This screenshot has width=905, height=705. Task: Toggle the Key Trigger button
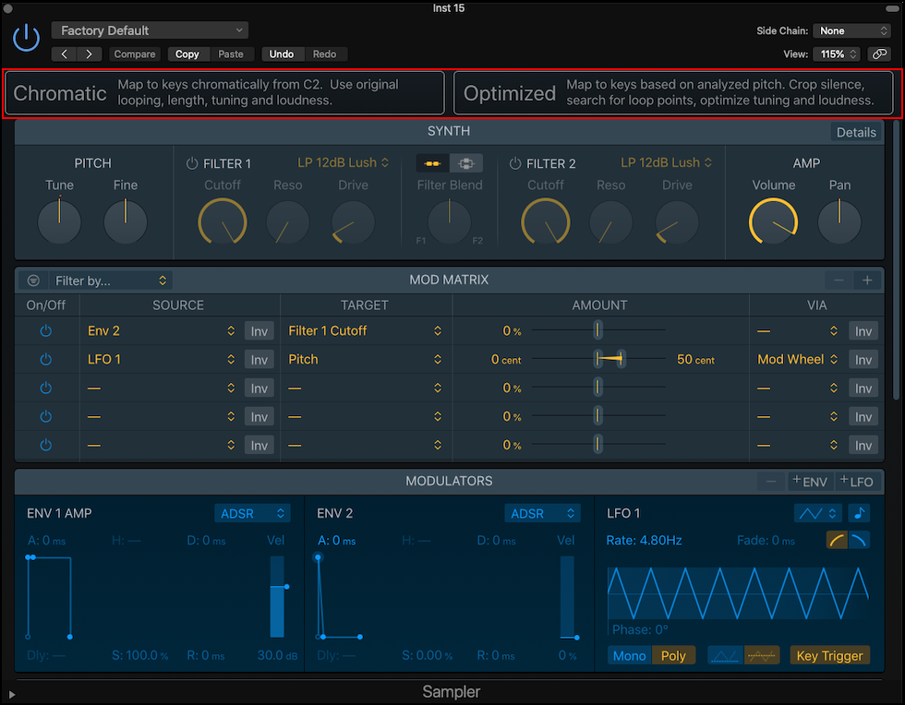(x=829, y=655)
